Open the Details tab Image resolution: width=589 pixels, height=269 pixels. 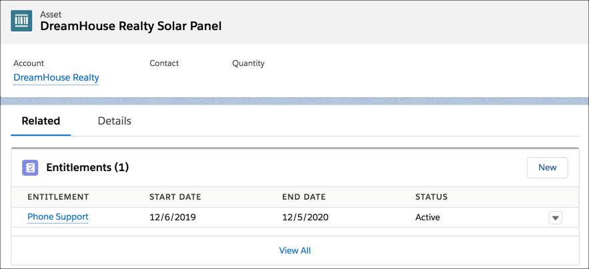[114, 121]
